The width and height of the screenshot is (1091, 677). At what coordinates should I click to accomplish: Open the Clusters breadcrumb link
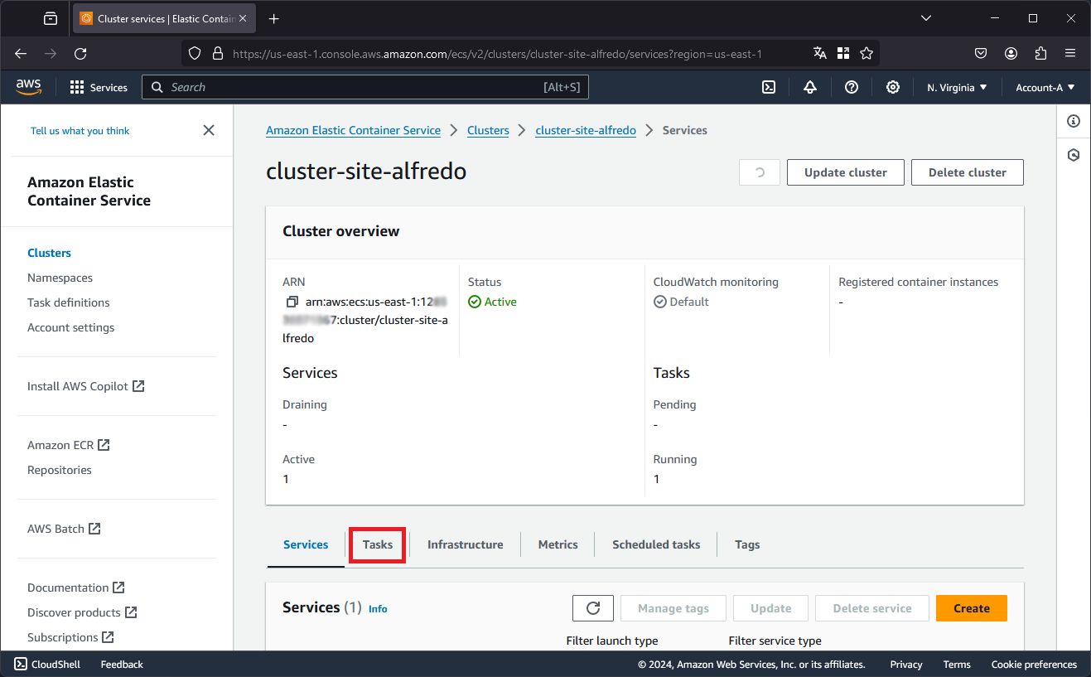click(488, 130)
